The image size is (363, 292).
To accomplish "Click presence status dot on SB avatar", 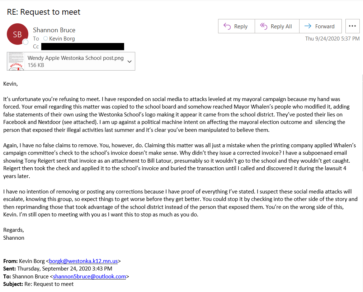I will (25, 42).
